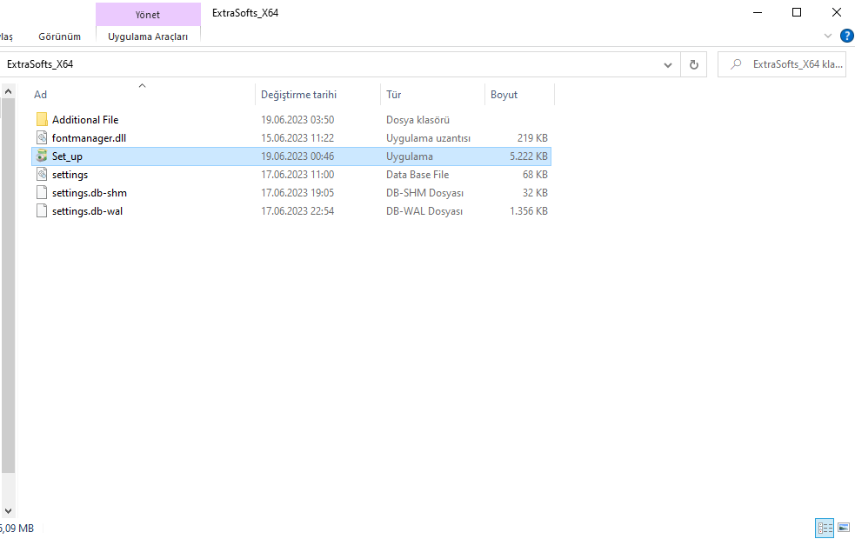Image resolution: width=855 pixels, height=539 pixels.
Task: Click the 5.222 KB size cell
Action: [528, 156]
